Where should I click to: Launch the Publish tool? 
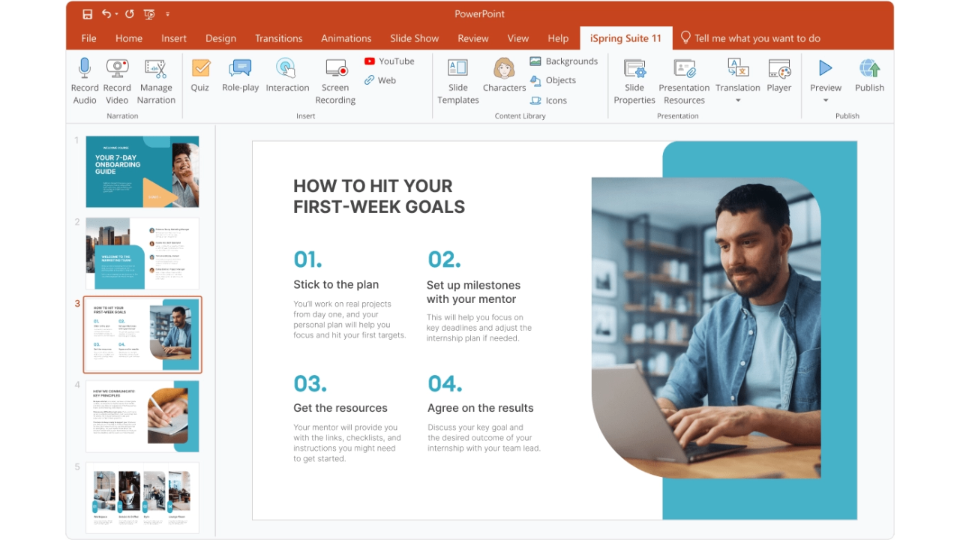[x=869, y=79]
